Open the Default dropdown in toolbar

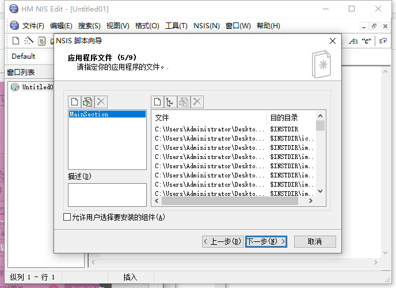(31, 56)
